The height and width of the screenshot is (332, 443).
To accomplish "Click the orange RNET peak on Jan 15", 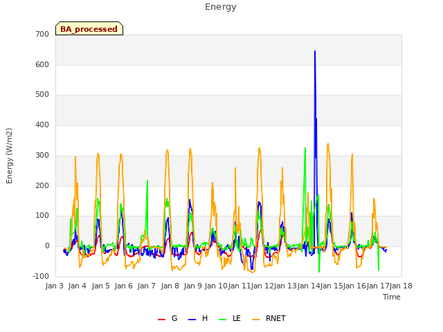I will pos(327,144).
